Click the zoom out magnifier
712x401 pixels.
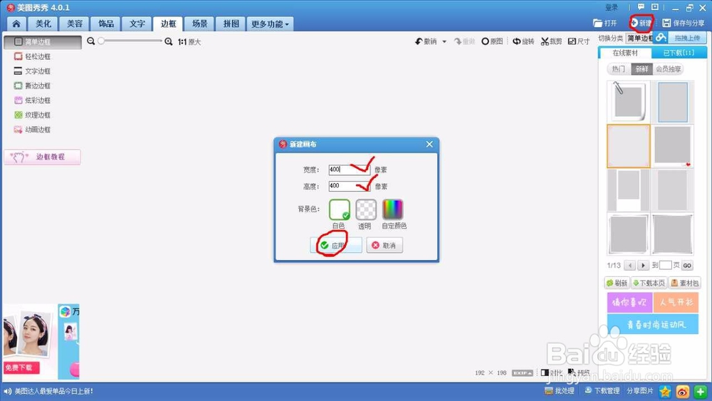[91, 41]
